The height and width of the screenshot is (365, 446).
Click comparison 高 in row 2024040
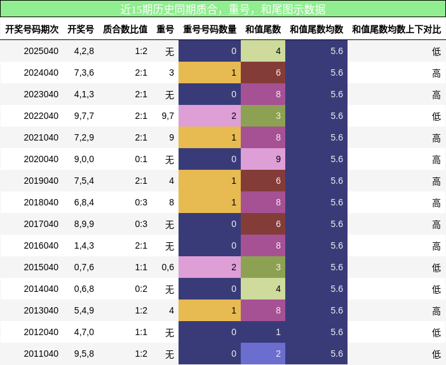click(x=436, y=73)
